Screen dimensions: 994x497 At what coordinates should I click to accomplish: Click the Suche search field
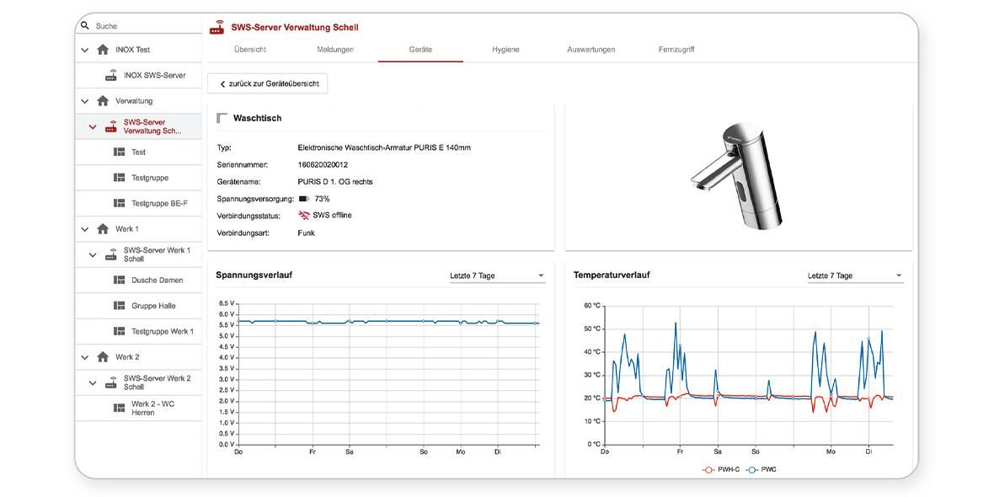pyautogui.click(x=143, y=26)
